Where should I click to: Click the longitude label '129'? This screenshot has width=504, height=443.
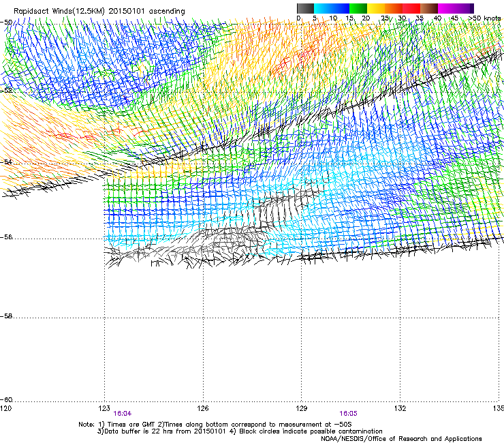(x=301, y=408)
